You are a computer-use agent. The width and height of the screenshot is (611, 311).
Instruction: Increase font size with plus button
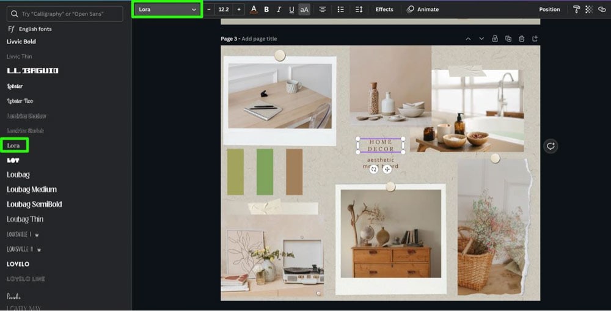point(238,9)
